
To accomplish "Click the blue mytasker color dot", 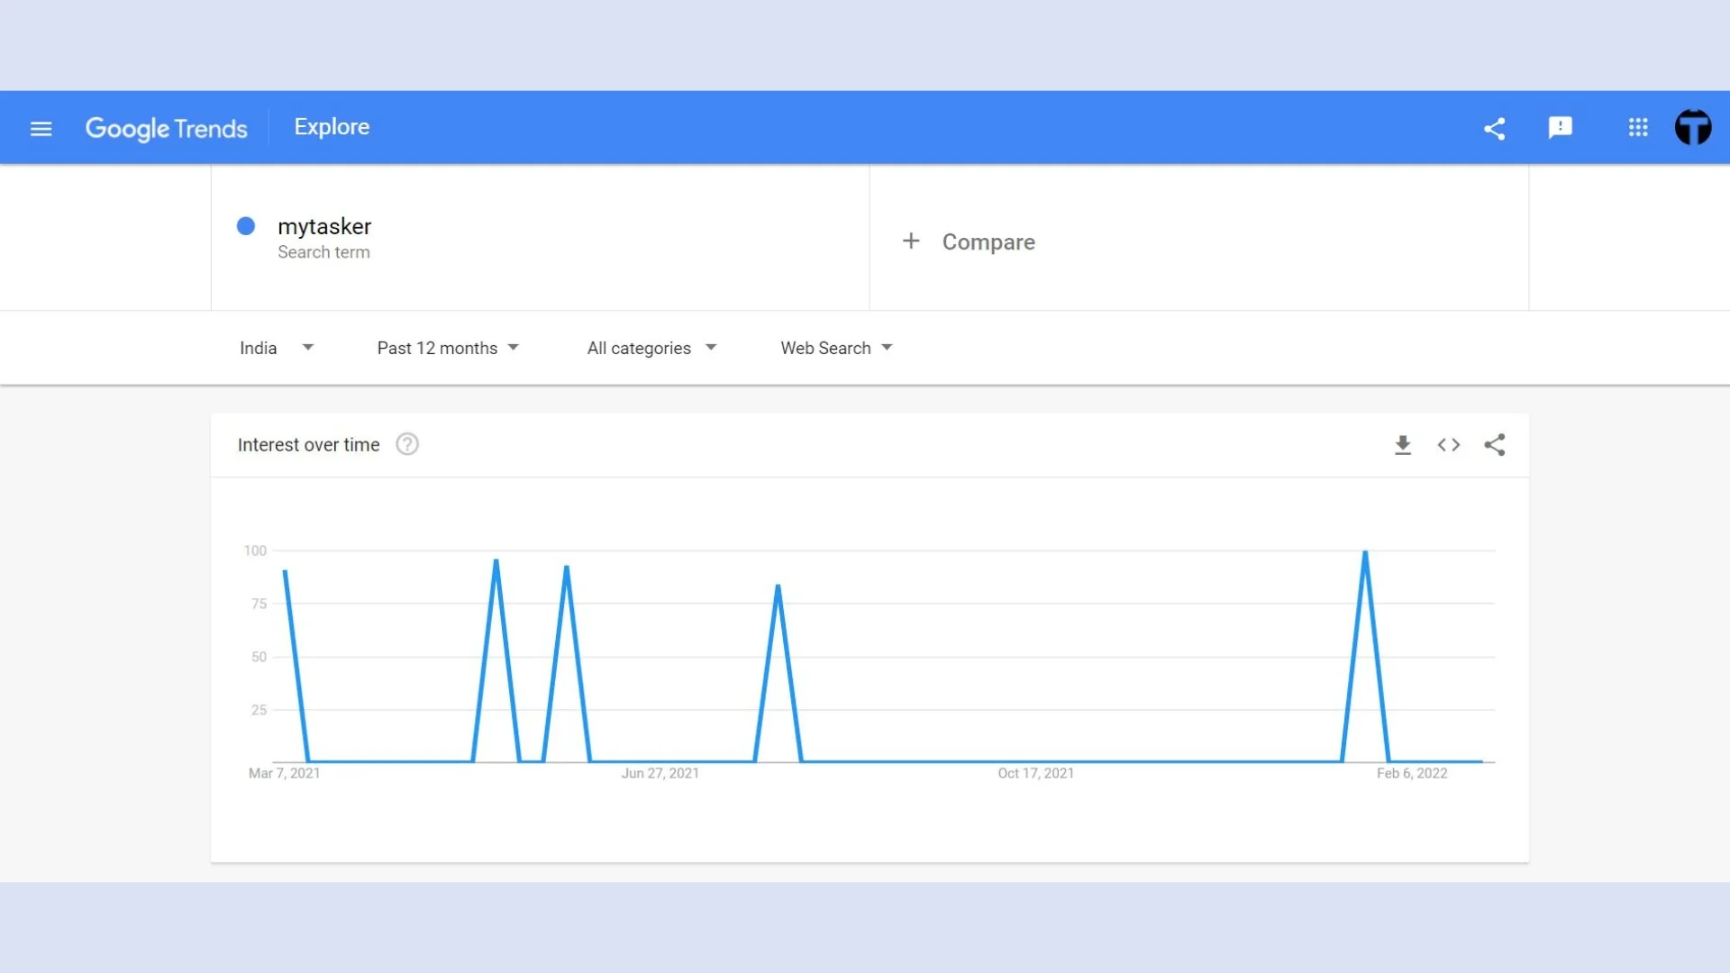I will tap(246, 226).
